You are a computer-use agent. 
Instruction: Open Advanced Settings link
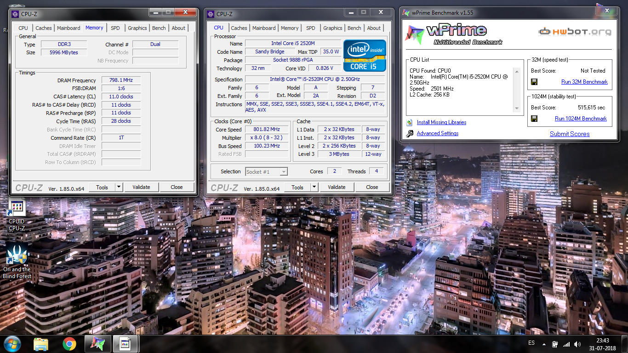pyautogui.click(x=438, y=133)
